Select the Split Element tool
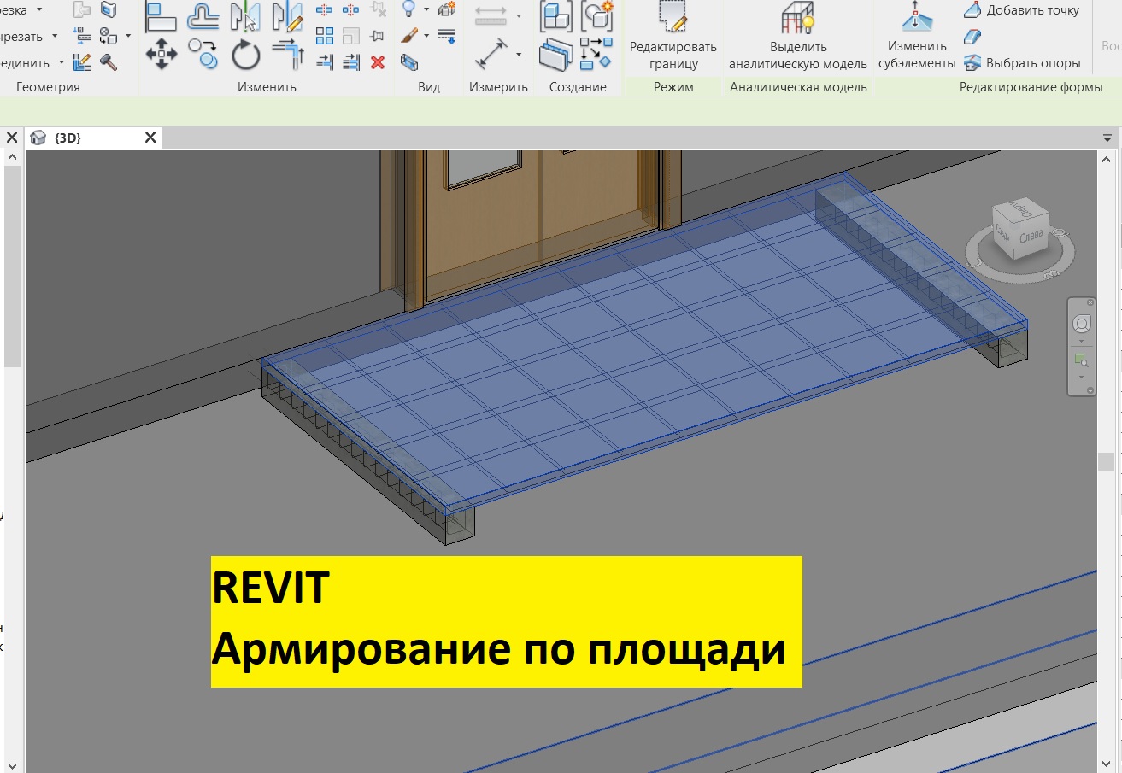The height and width of the screenshot is (773, 1122). pyautogui.click(x=325, y=10)
